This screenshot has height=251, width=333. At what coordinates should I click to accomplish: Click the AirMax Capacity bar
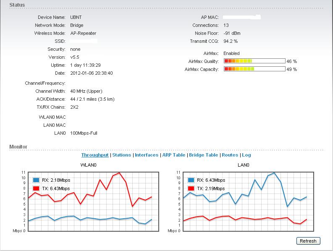point(254,69)
